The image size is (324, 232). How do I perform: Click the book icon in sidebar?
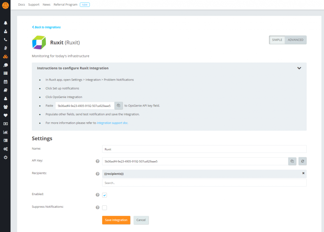coord(6,90)
